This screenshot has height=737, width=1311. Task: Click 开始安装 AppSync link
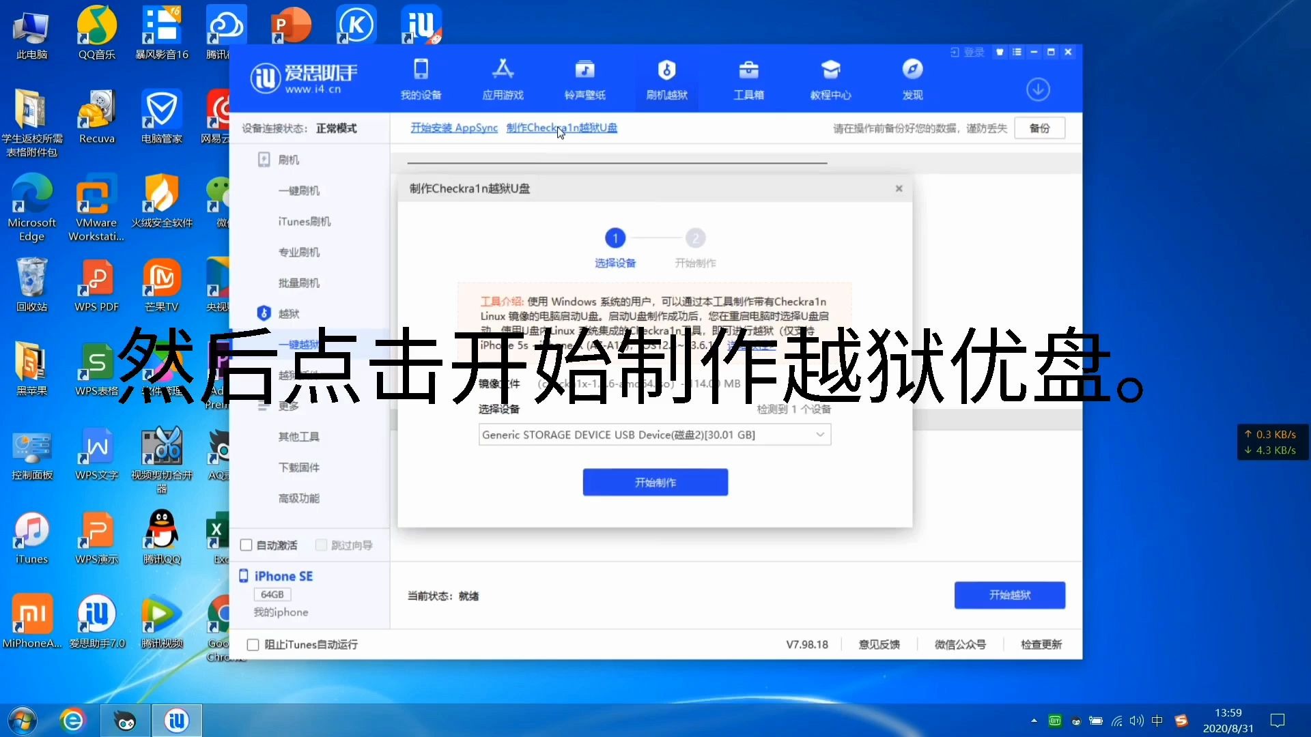pos(454,128)
